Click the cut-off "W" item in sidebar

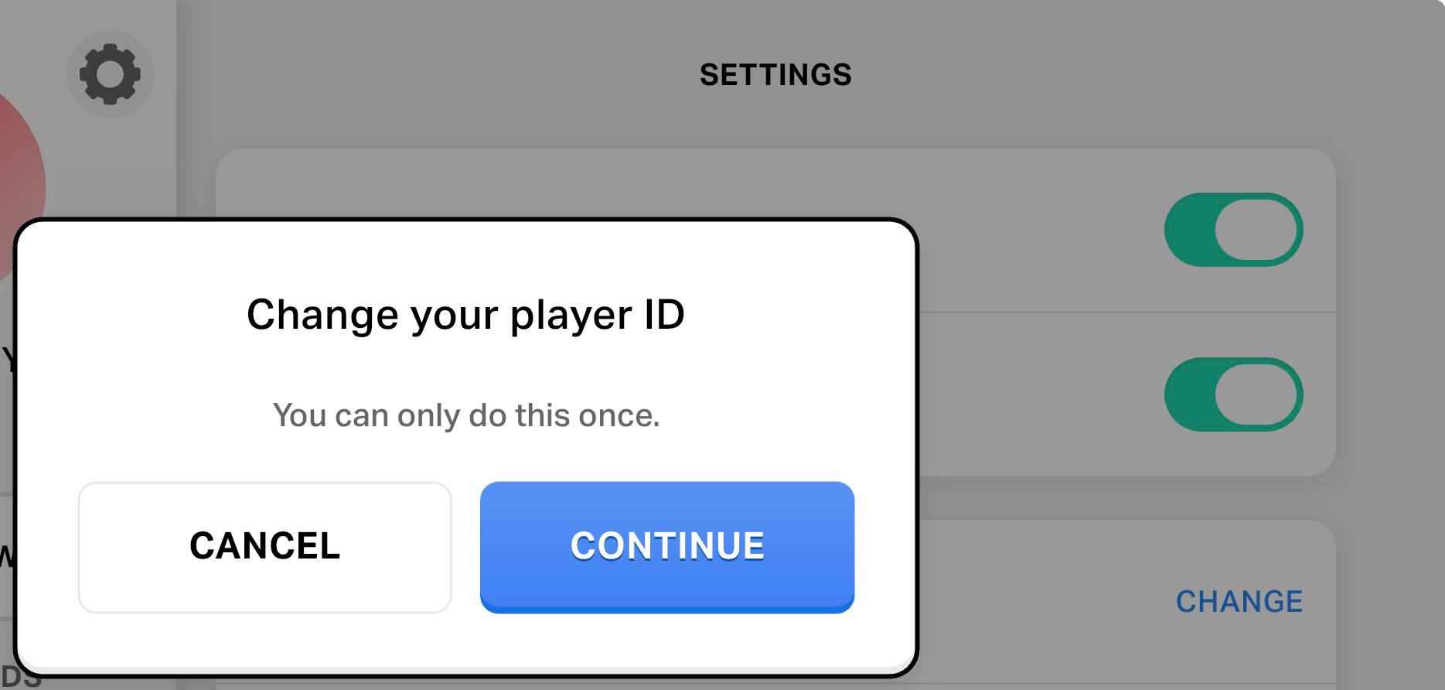pyautogui.click(x=5, y=555)
